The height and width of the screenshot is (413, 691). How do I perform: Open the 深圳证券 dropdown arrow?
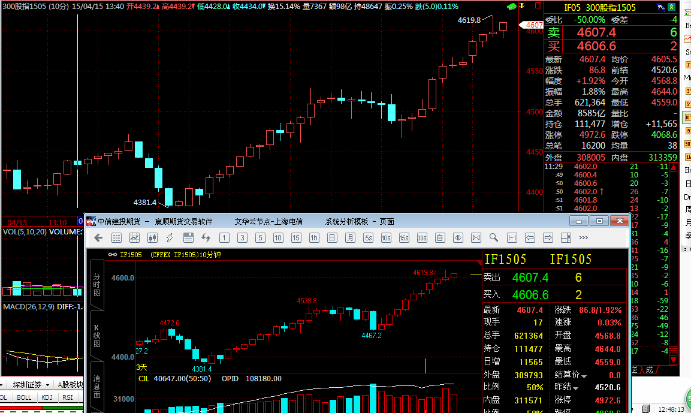[x=46, y=385]
